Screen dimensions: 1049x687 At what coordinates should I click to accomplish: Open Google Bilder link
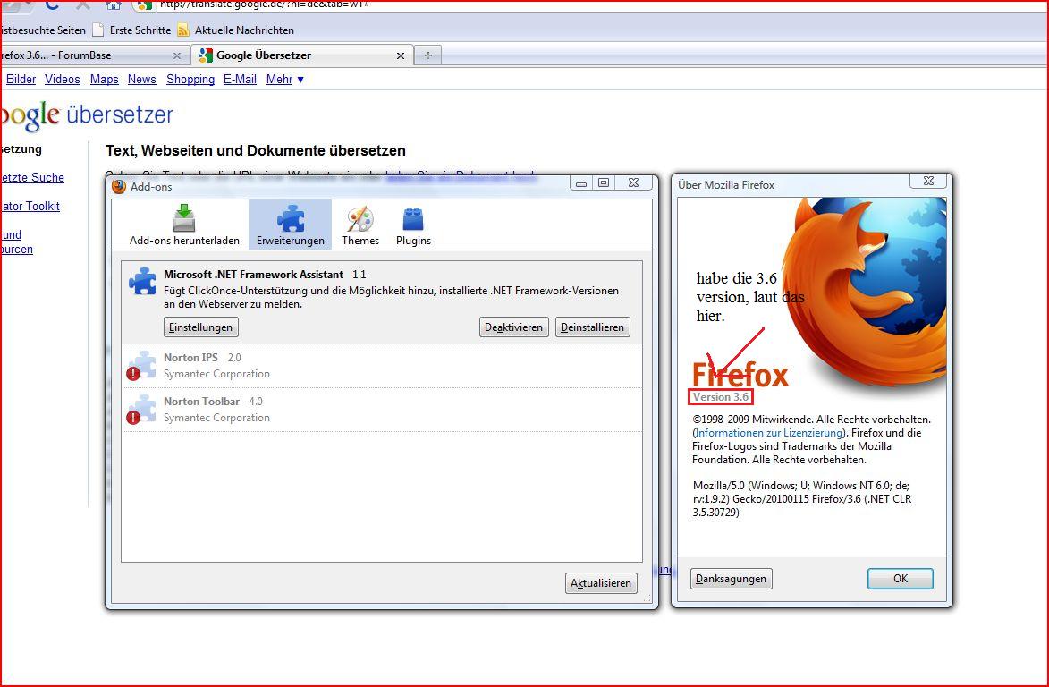click(x=21, y=79)
